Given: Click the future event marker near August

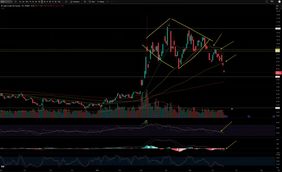Looking at the screenshot, I should [274, 116].
